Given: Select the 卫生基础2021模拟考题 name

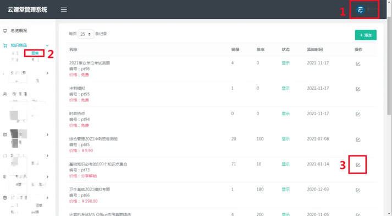Looking at the screenshot, I should pyautogui.click(x=90, y=190).
